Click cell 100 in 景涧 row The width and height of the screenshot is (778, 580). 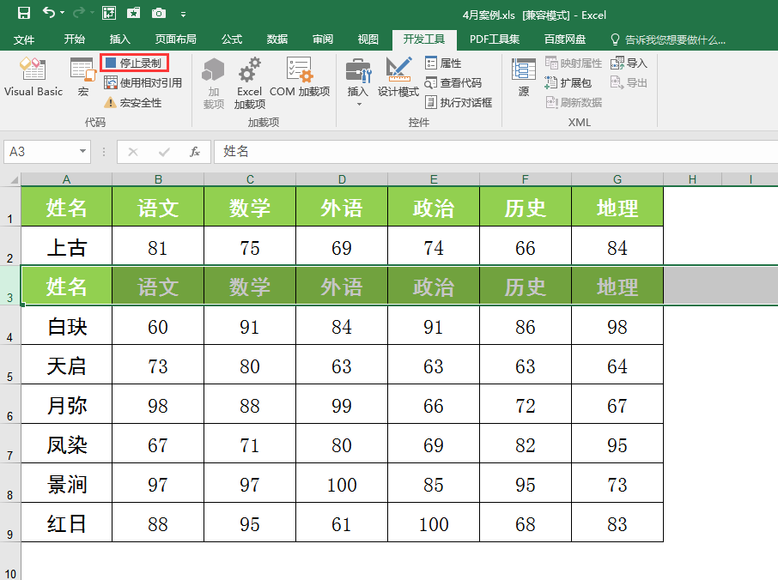point(342,483)
